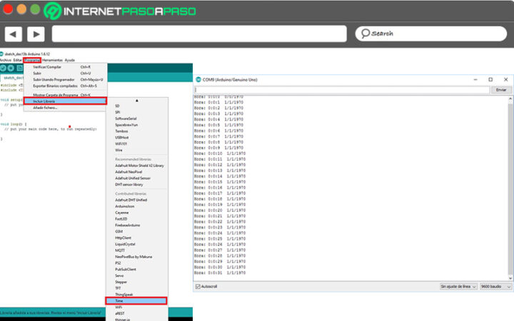Click the COM9 window Arduino icon
The width and height of the screenshot is (514, 321).
(198, 79)
